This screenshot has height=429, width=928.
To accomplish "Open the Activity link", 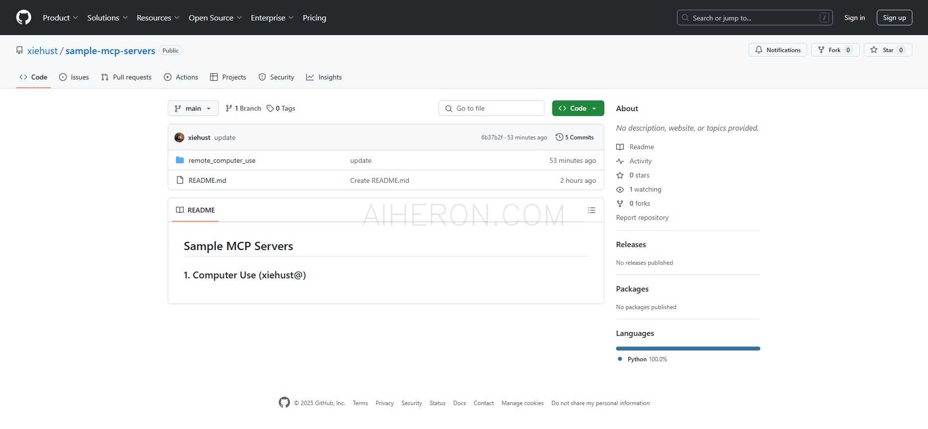I will click(x=634, y=161).
